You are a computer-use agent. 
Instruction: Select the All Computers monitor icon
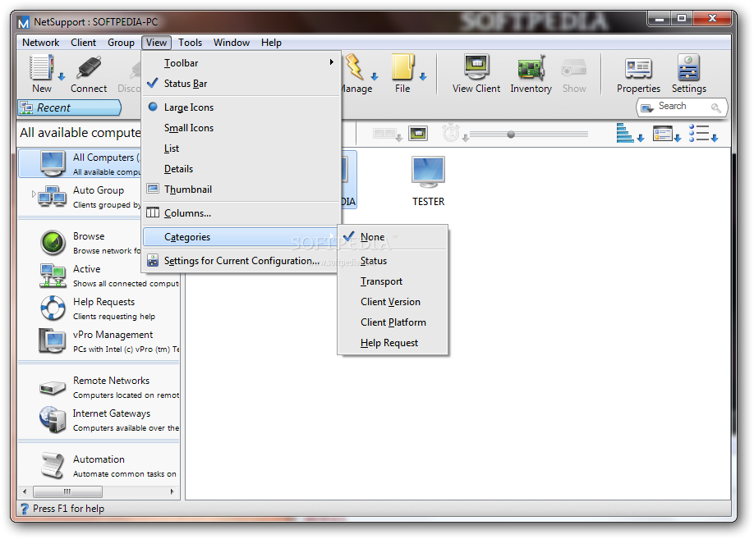[x=53, y=164]
